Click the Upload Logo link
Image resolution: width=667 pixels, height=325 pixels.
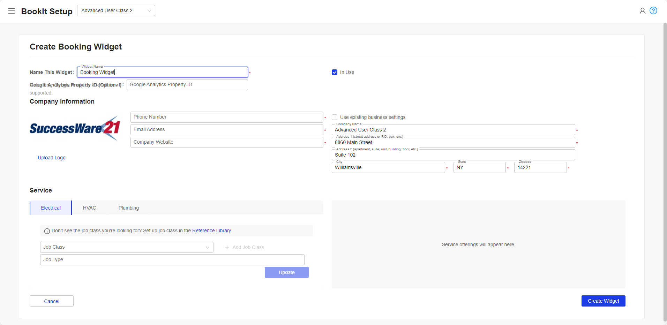51,158
